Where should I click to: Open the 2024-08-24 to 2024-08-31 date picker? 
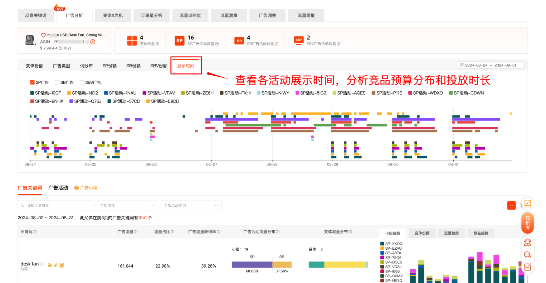491,65
